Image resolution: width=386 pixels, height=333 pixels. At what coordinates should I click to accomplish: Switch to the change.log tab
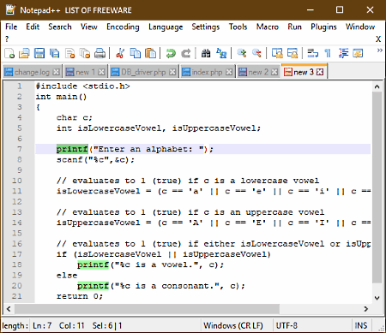(32, 72)
